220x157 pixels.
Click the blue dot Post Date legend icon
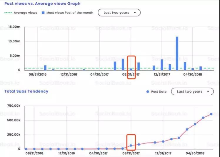point(148,92)
